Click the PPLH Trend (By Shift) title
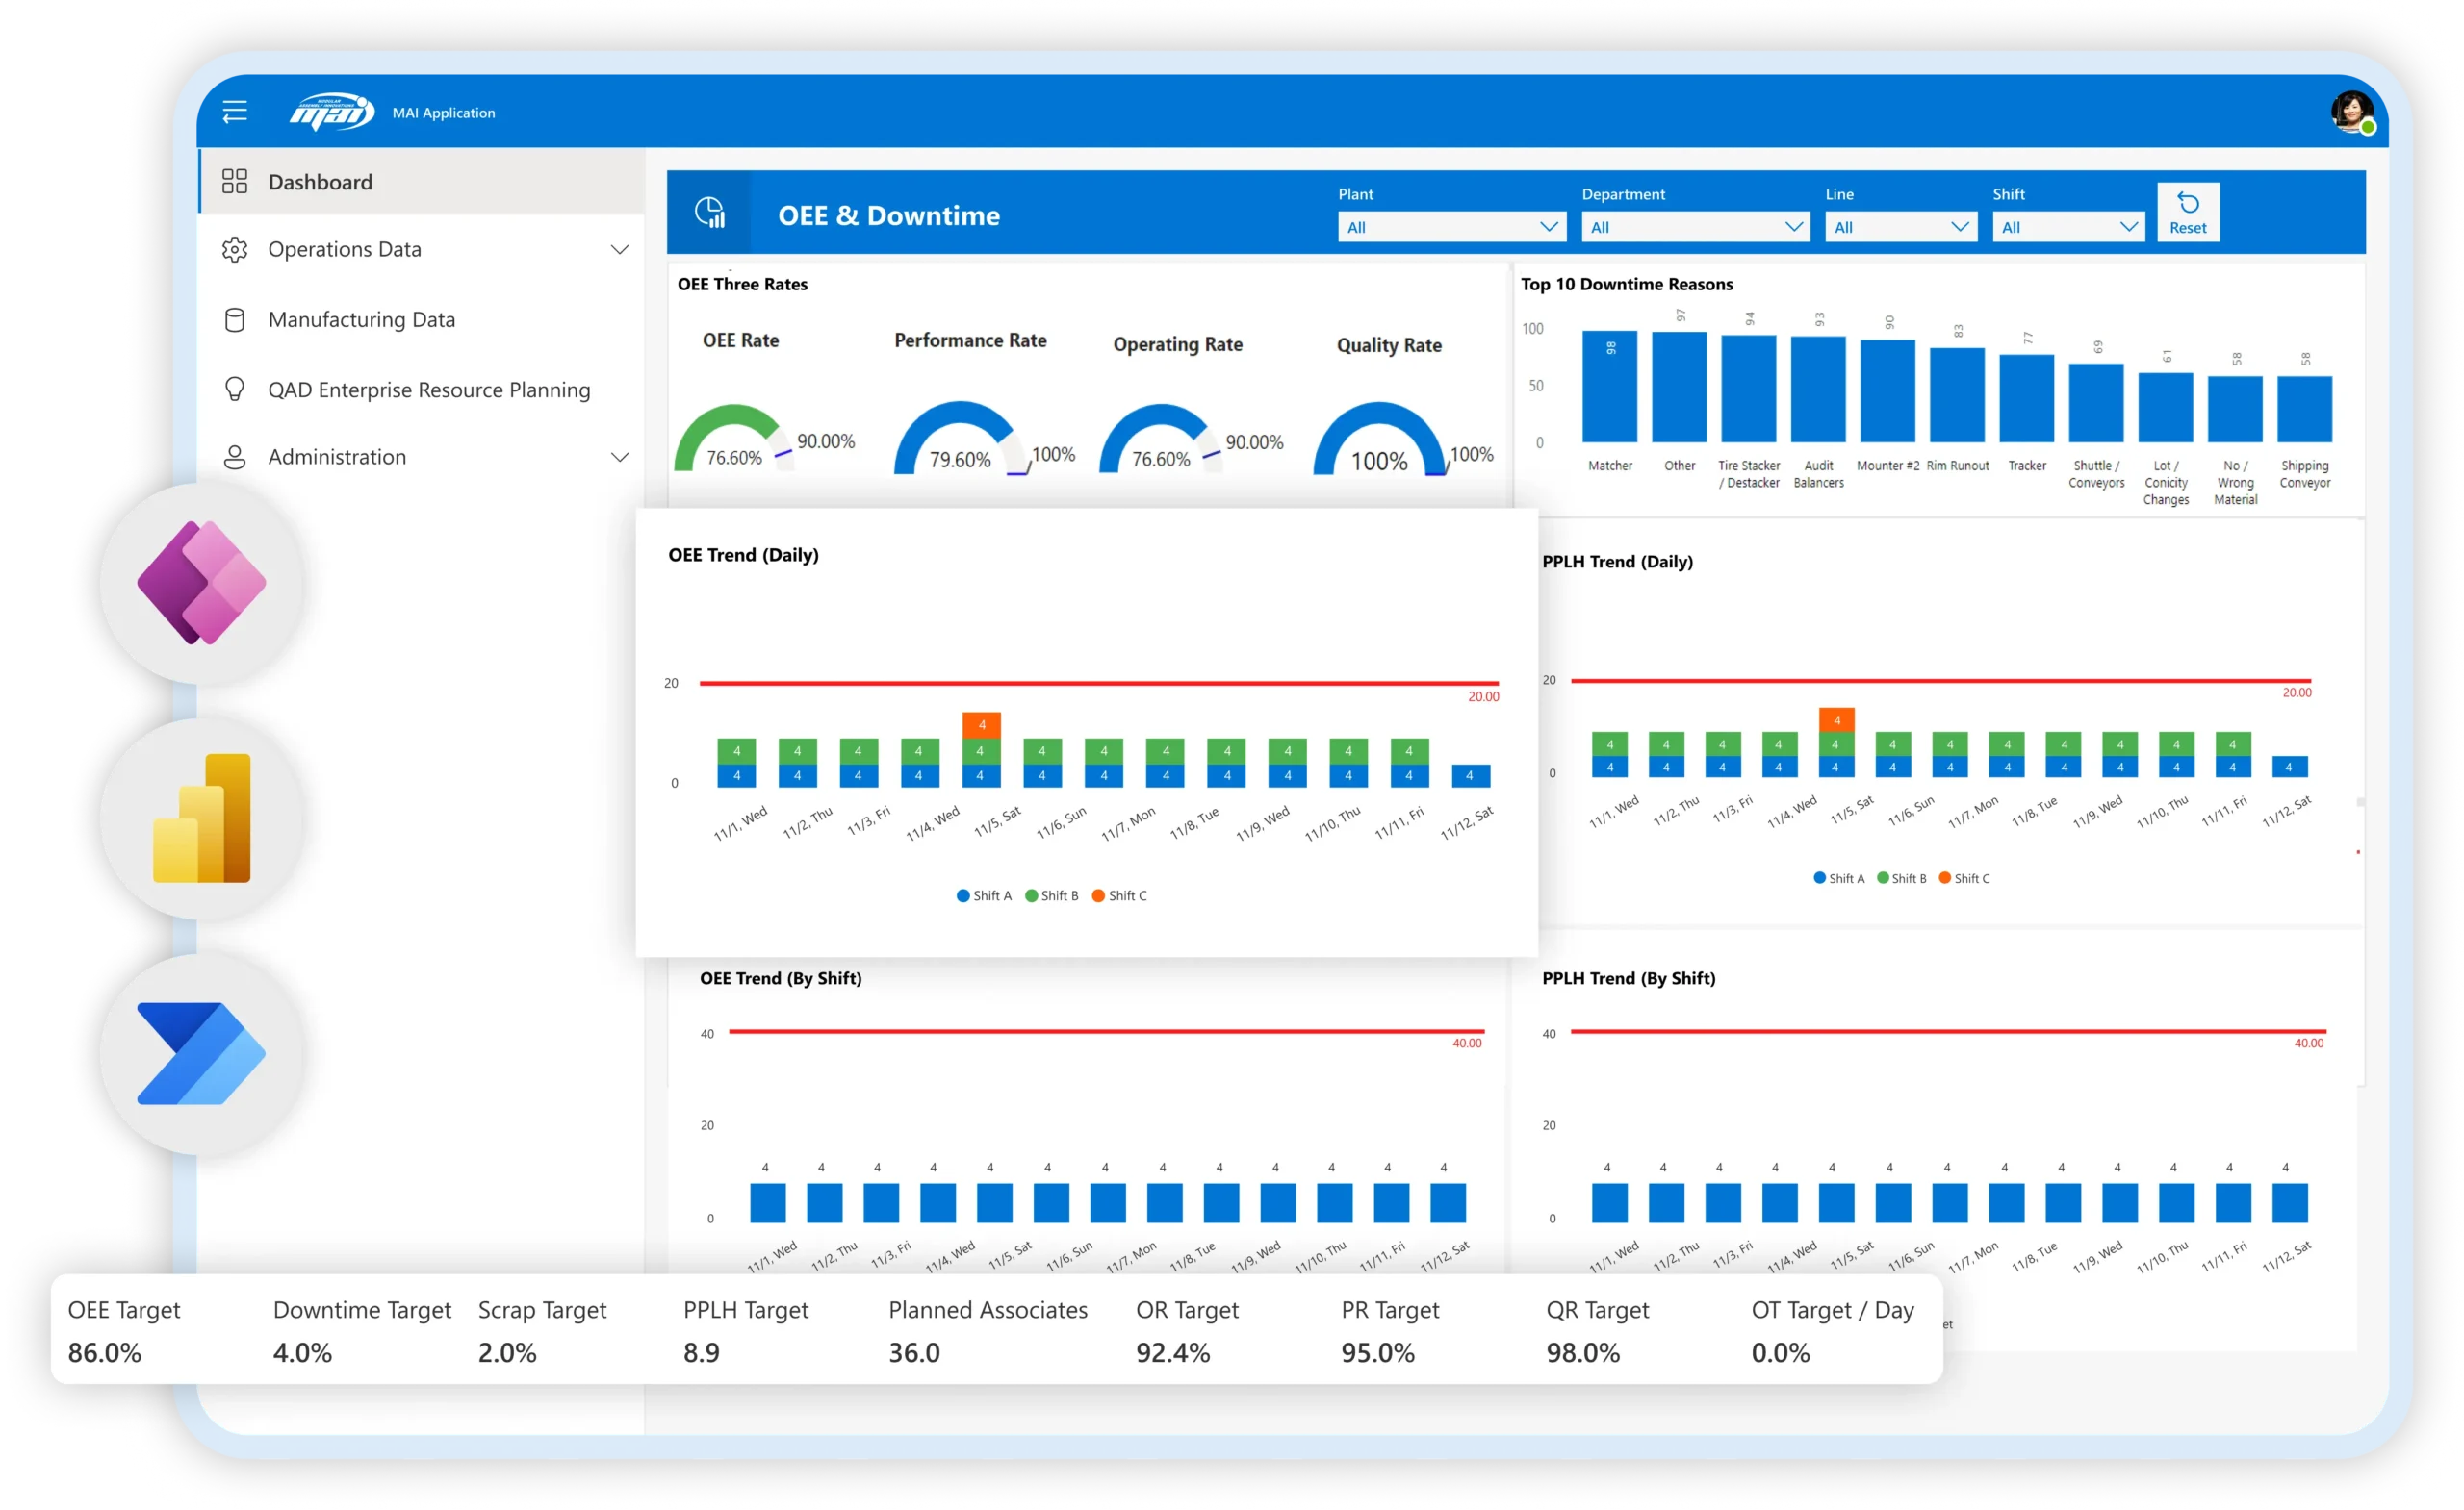This screenshot has width=2464, height=1510. pos(1629,978)
